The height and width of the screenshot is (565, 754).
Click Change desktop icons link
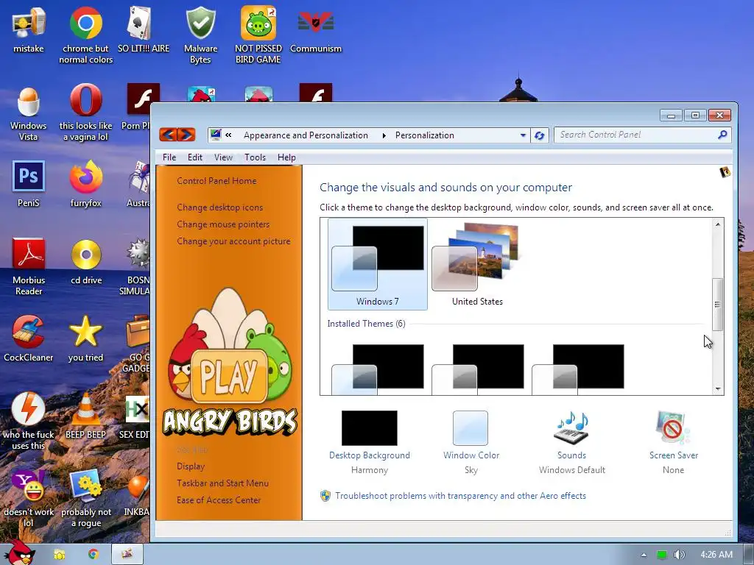tap(219, 207)
